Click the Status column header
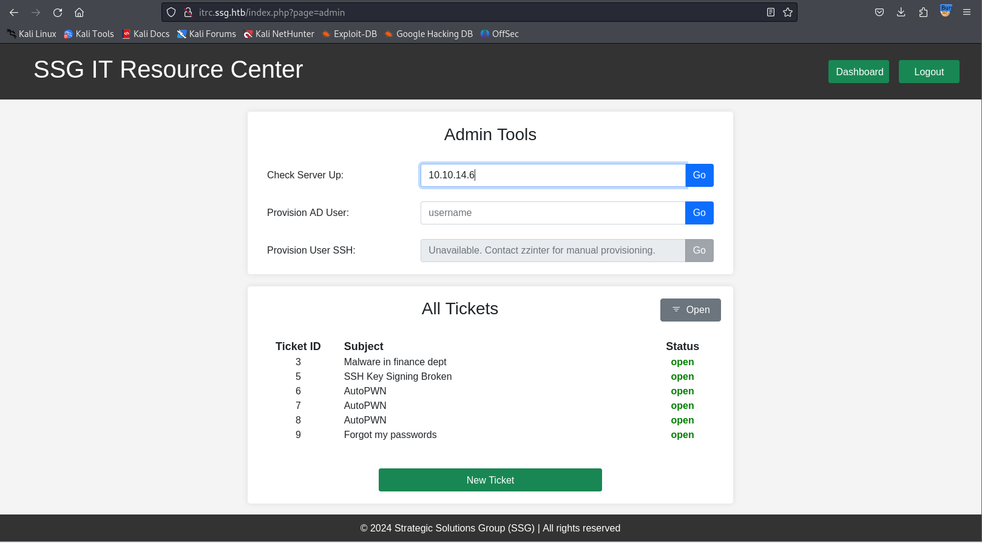The width and height of the screenshot is (982, 543). pyautogui.click(x=682, y=346)
